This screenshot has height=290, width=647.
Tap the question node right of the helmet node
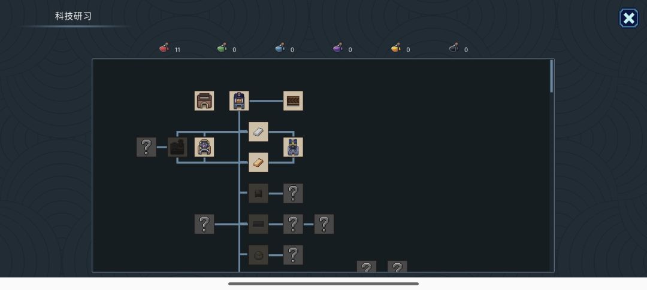(293, 255)
